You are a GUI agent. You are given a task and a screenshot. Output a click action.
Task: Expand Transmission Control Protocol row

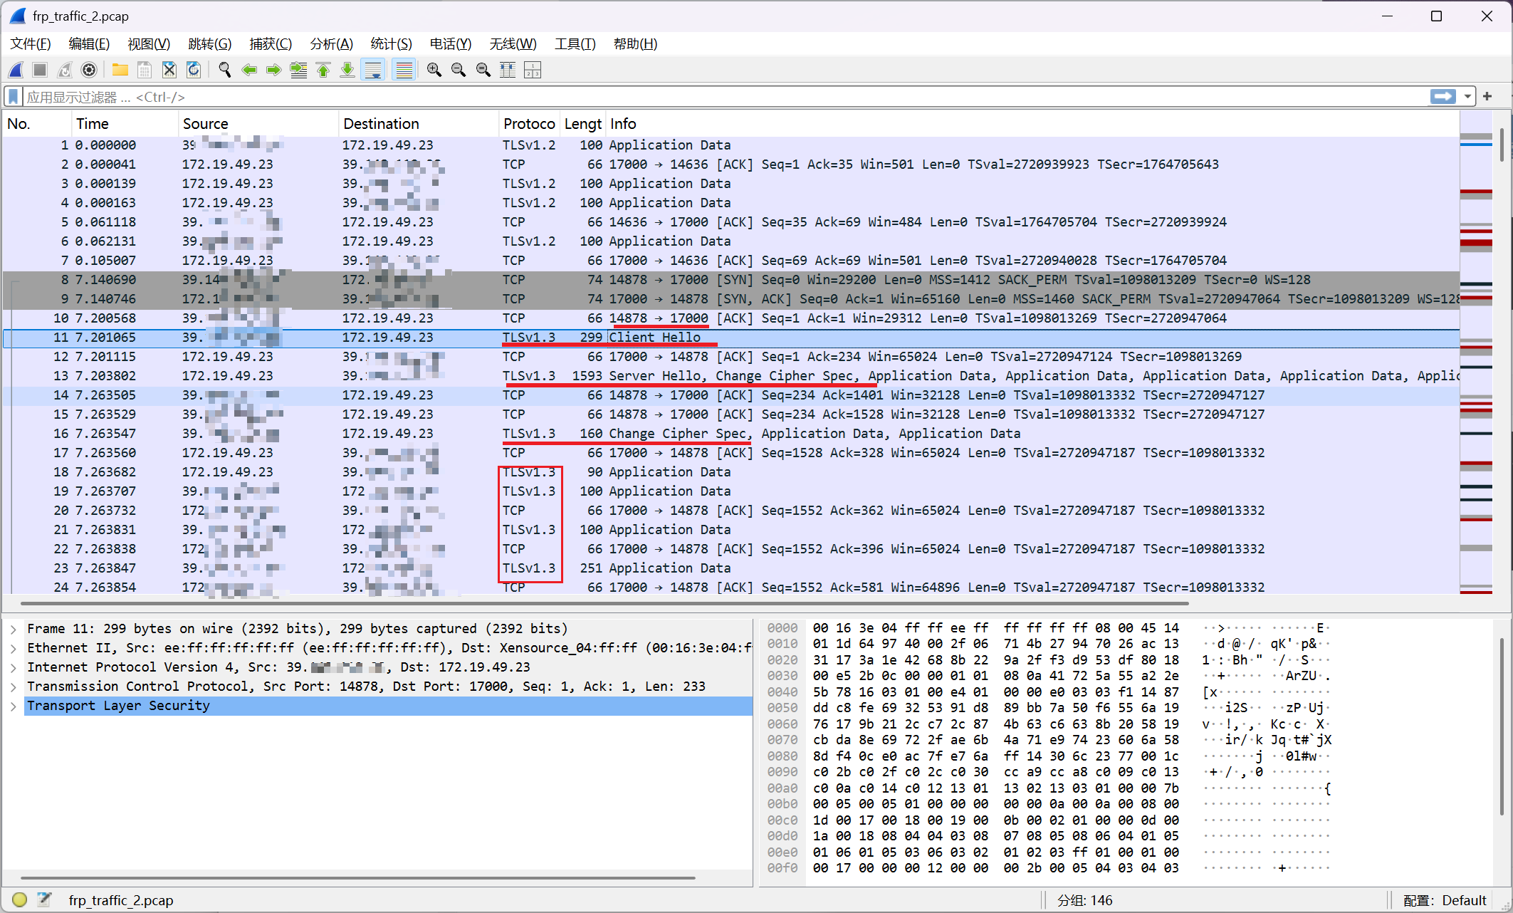coord(13,687)
